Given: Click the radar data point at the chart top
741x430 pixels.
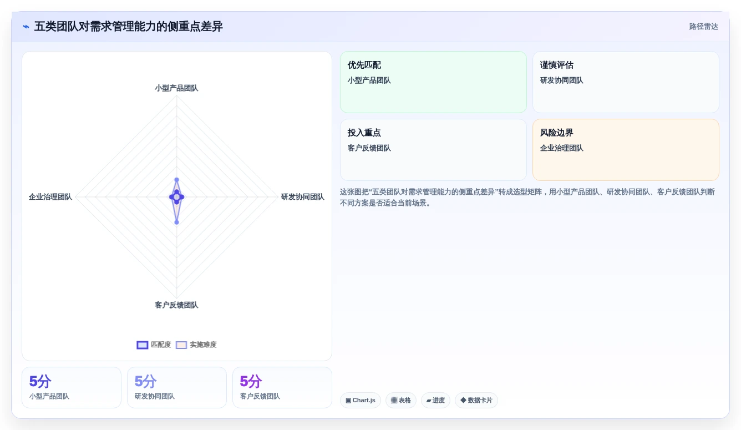Looking at the screenshot, I should [x=176, y=180].
